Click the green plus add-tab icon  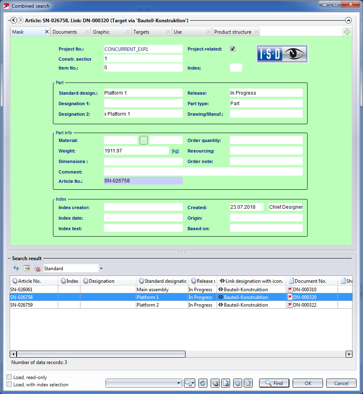[x=347, y=32]
